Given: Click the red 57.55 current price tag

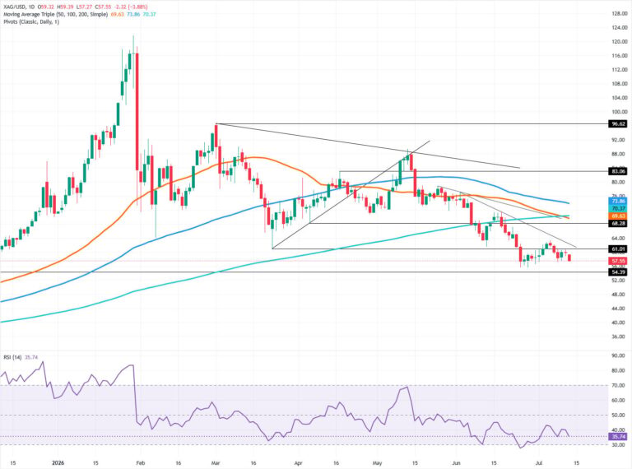Looking at the screenshot, I should (x=618, y=261).
